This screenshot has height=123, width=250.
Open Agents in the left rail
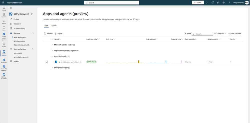coord(4,22)
